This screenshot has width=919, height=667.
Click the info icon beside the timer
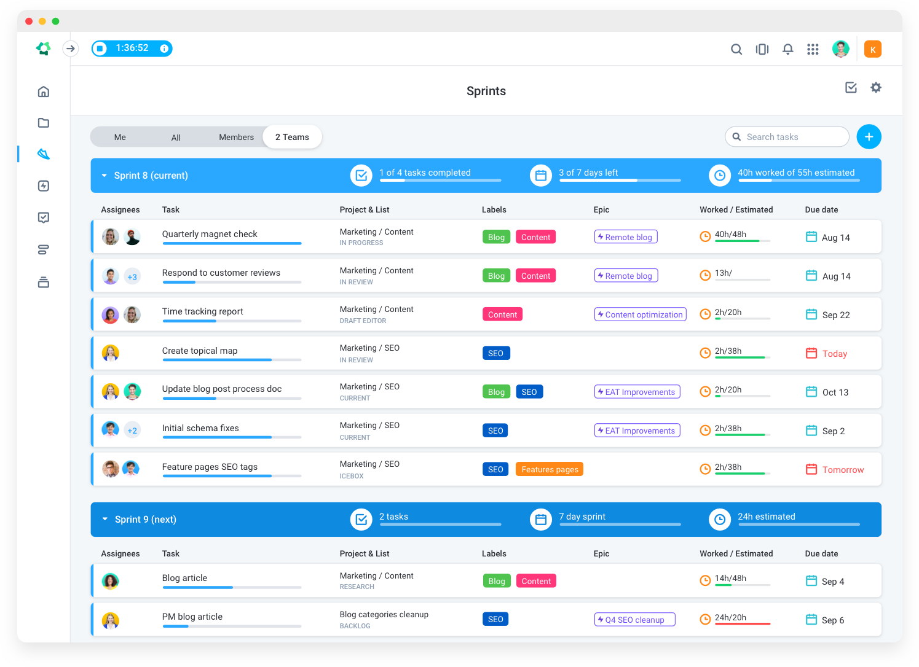[164, 48]
